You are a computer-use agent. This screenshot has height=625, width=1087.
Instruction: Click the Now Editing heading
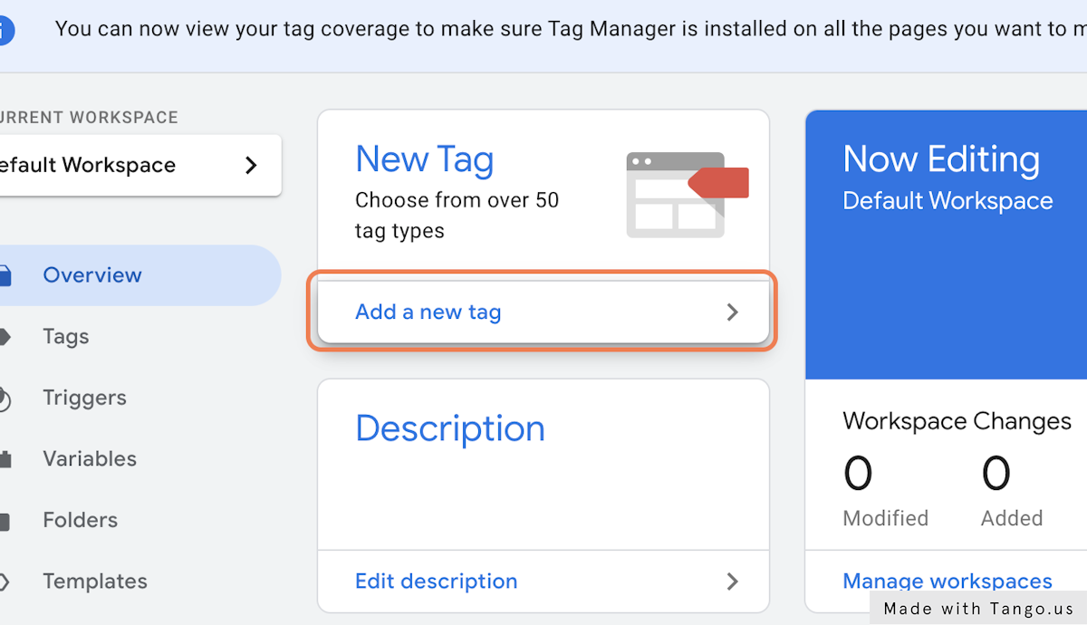tap(941, 159)
